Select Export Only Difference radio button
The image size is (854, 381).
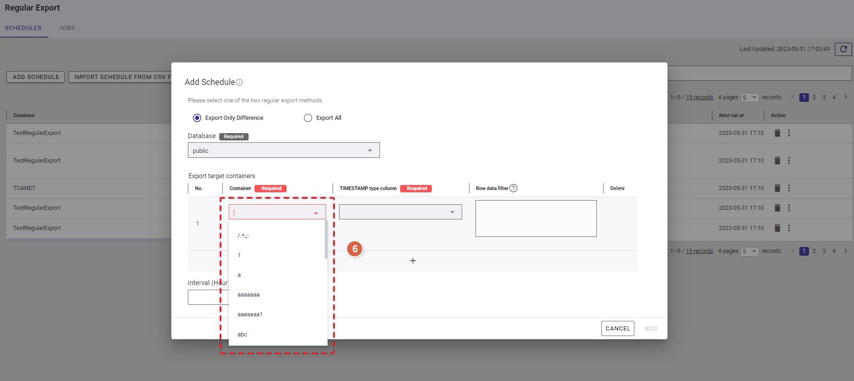(x=197, y=118)
